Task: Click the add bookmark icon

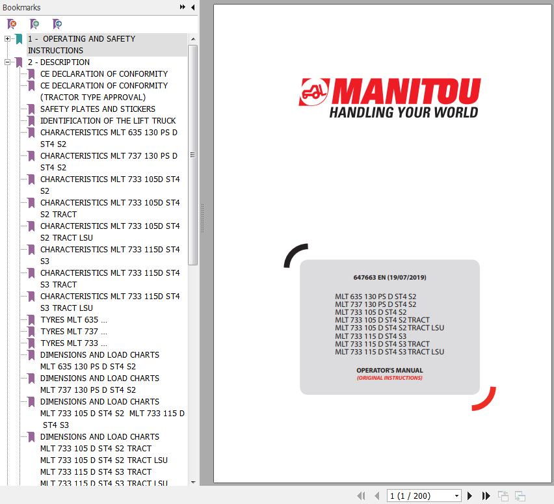Action: (x=34, y=24)
